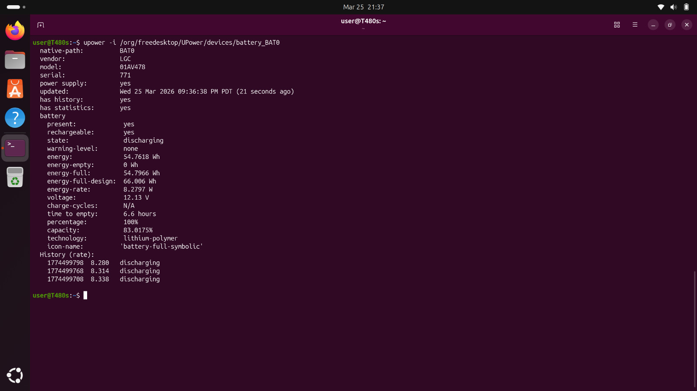Select the Terminal icon in dock
This screenshot has height=391, width=697.
coord(15,148)
